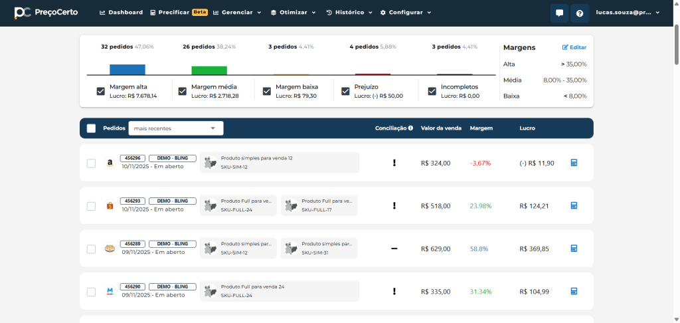Open the Precificar Beta menu item
Image resolution: width=680 pixels, height=323 pixels.
[x=179, y=13]
